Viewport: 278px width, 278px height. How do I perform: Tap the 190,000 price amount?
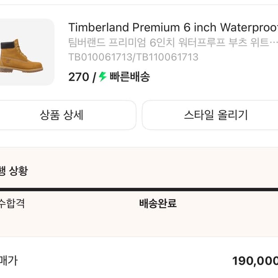255,261
